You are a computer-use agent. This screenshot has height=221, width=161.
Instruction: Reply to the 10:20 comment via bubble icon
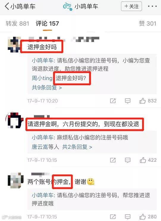[x=128, y=101]
